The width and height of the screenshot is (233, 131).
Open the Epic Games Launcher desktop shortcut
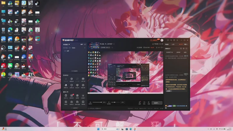(x=17, y=22)
